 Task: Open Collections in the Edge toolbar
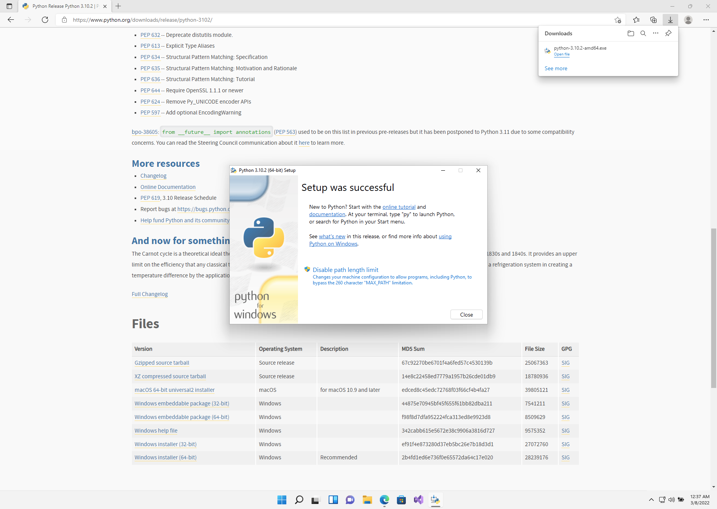coord(653,20)
